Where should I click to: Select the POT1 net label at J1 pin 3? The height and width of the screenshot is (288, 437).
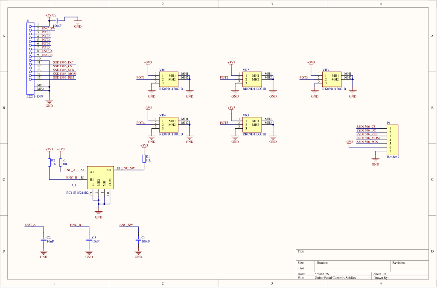pyautogui.click(x=46, y=32)
